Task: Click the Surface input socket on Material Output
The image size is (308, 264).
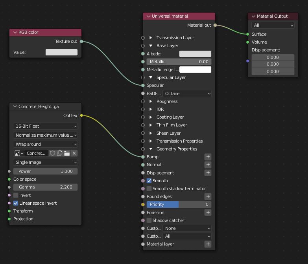Action: coord(248,34)
